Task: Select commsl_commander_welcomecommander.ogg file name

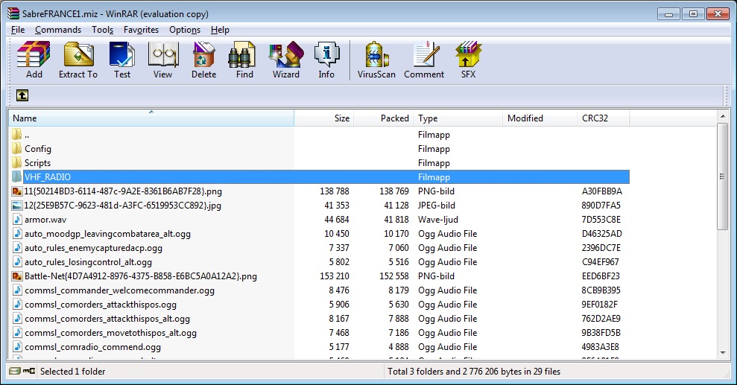Action: 119,290
